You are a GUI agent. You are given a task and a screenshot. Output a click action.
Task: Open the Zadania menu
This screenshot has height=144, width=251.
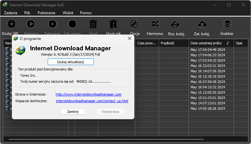tap(11, 13)
